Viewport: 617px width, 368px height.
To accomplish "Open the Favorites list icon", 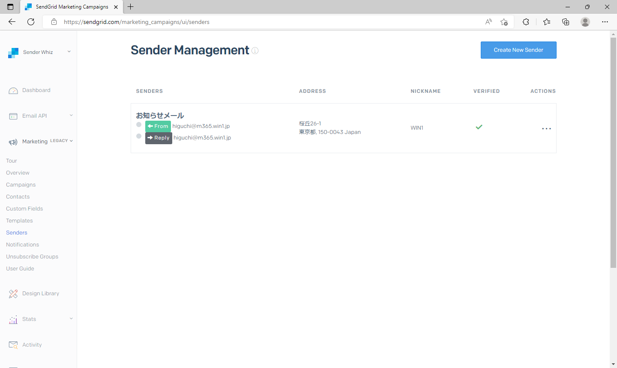I will 547,22.
